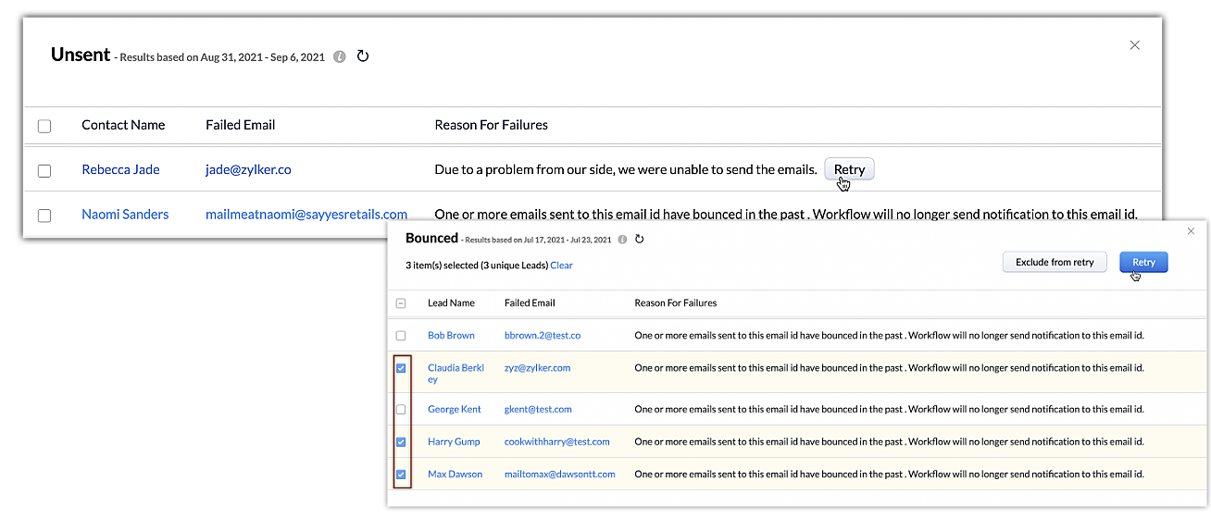Refresh the Unsent results list
1211x518 pixels.
coord(363,56)
